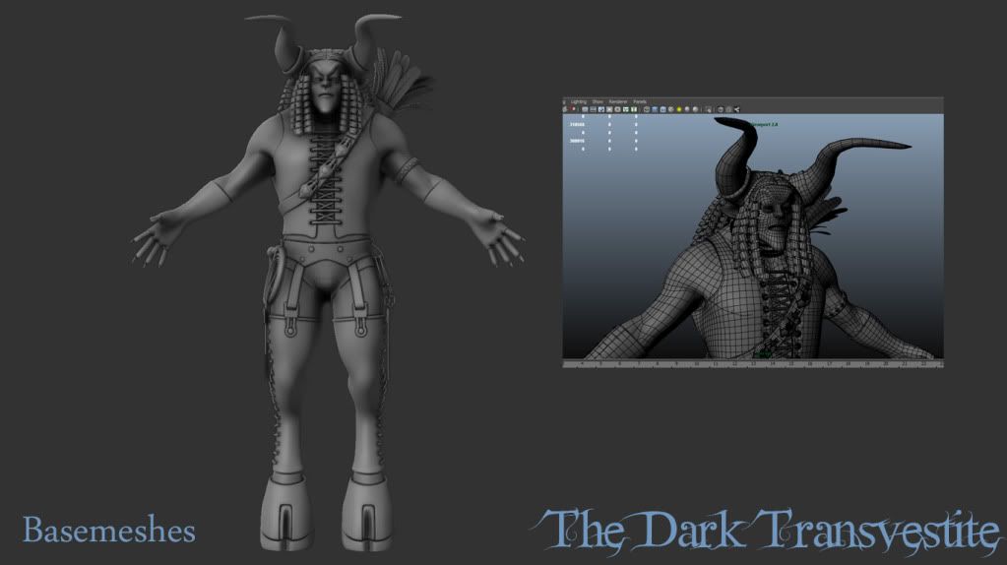The image size is (1007, 565).
Task: Click the Viewport 2.0 label in viewport
Action: tap(764, 125)
